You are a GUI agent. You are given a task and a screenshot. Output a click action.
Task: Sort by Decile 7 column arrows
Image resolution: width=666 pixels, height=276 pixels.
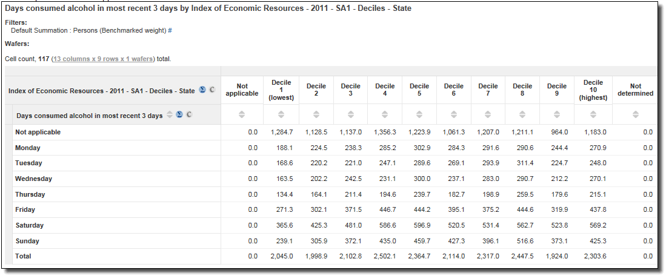click(x=488, y=114)
